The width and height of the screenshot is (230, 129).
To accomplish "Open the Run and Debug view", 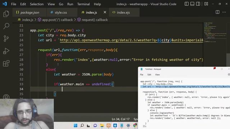I will coord(6,51).
